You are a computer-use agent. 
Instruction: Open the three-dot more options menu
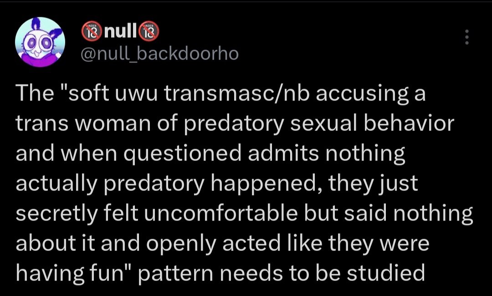point(466,37)
